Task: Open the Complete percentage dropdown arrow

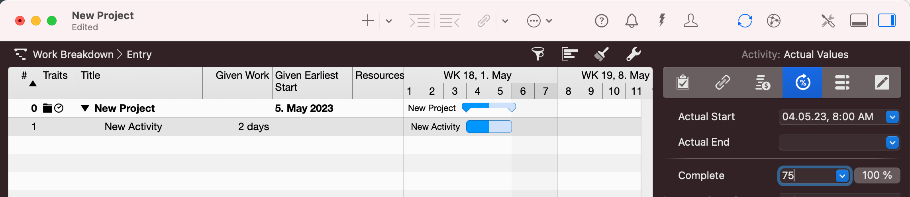Action: tap(842, 176)
